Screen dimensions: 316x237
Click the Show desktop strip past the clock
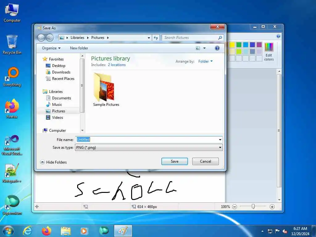(314, 231)
